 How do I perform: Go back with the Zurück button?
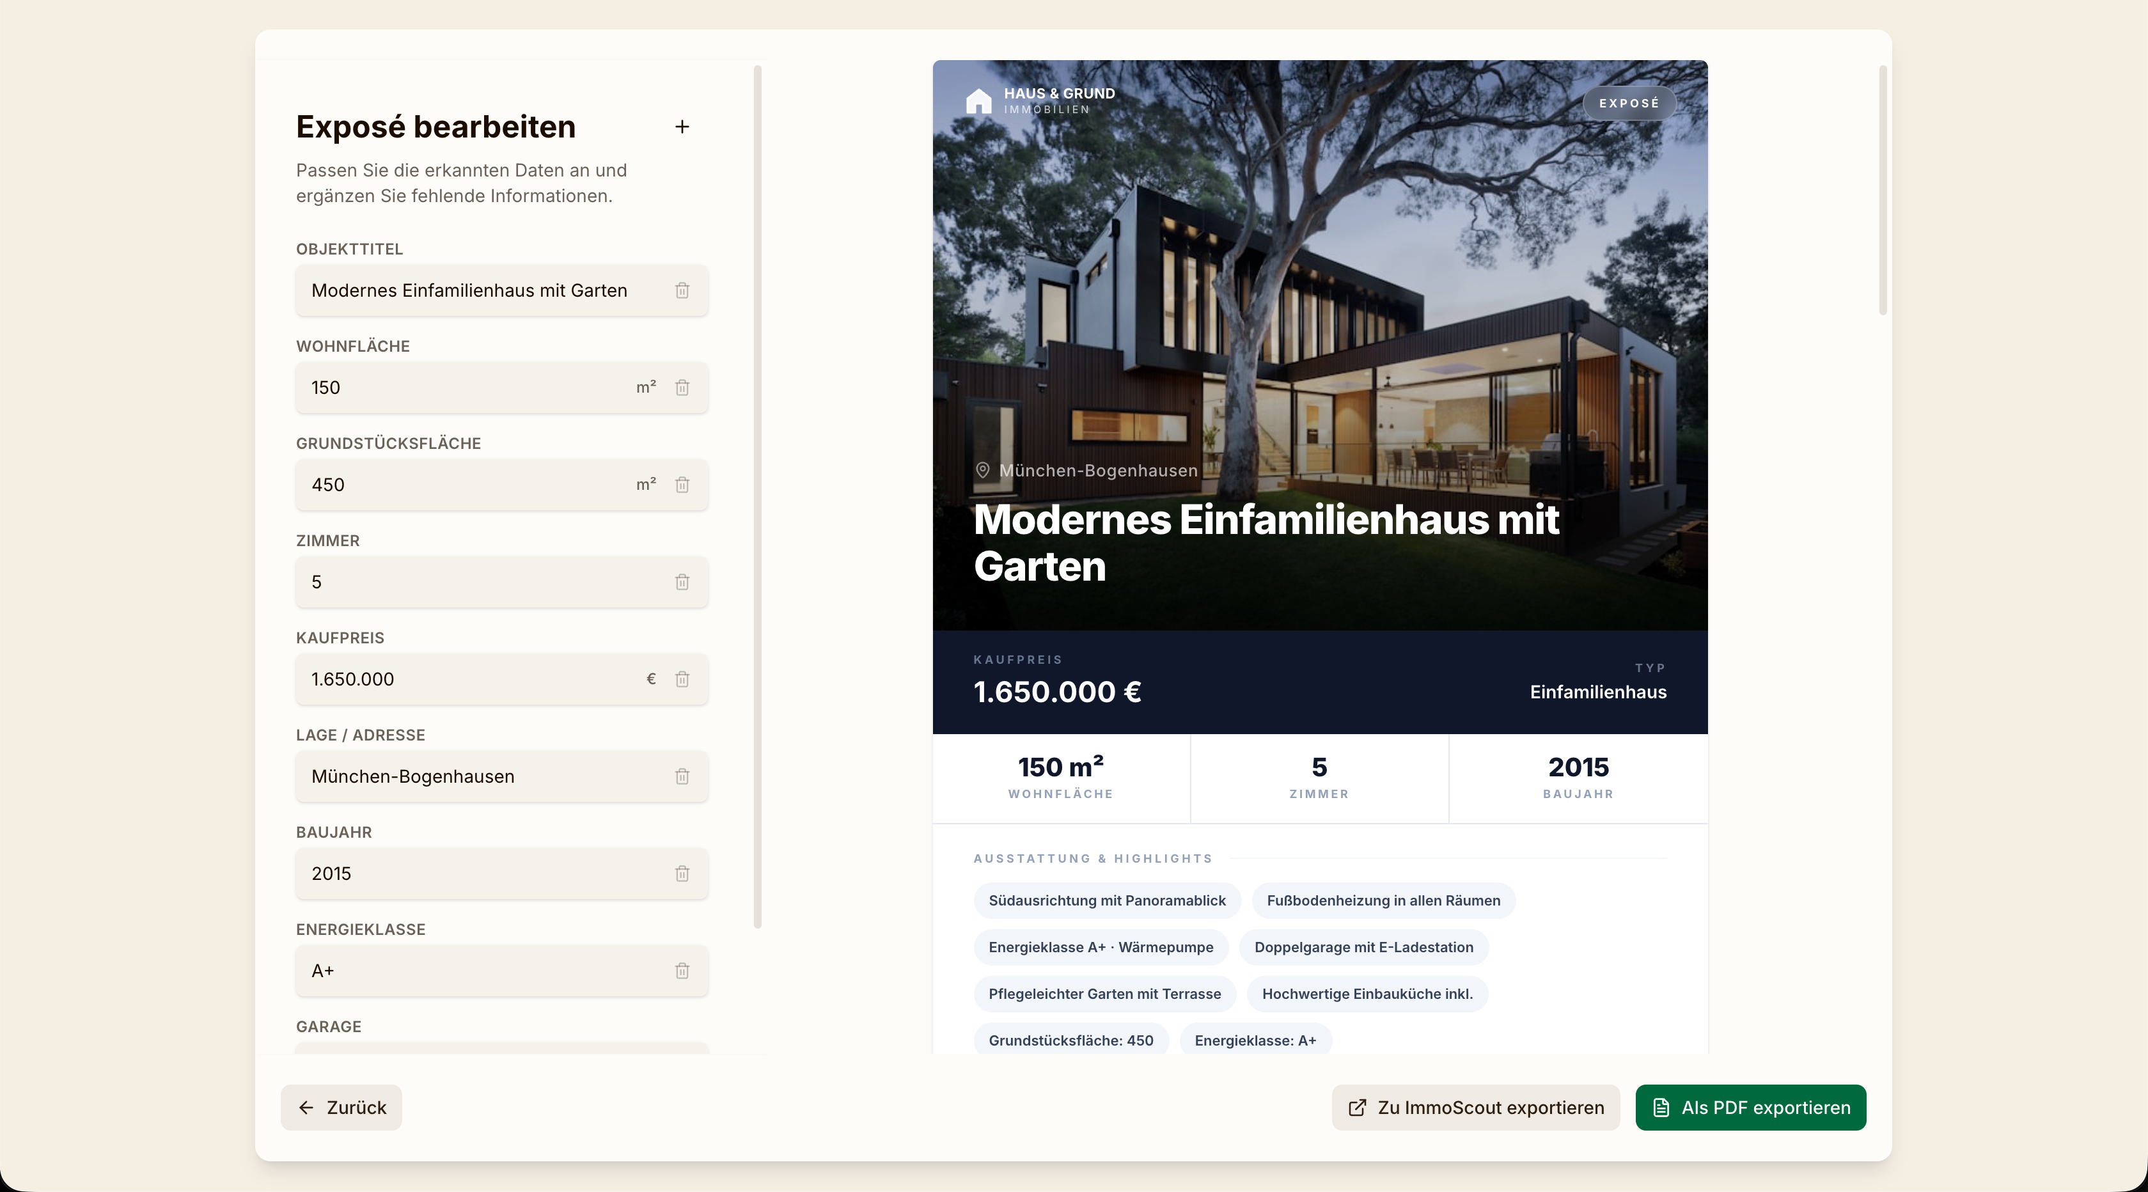pos(341,1108)
